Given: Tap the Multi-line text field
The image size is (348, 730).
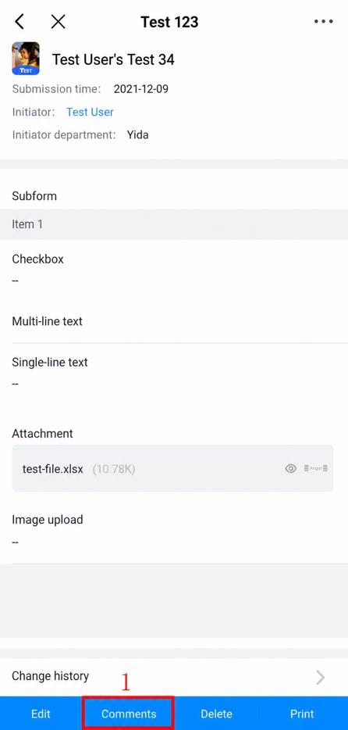Looking at the screenshot, I should (174, 322).
